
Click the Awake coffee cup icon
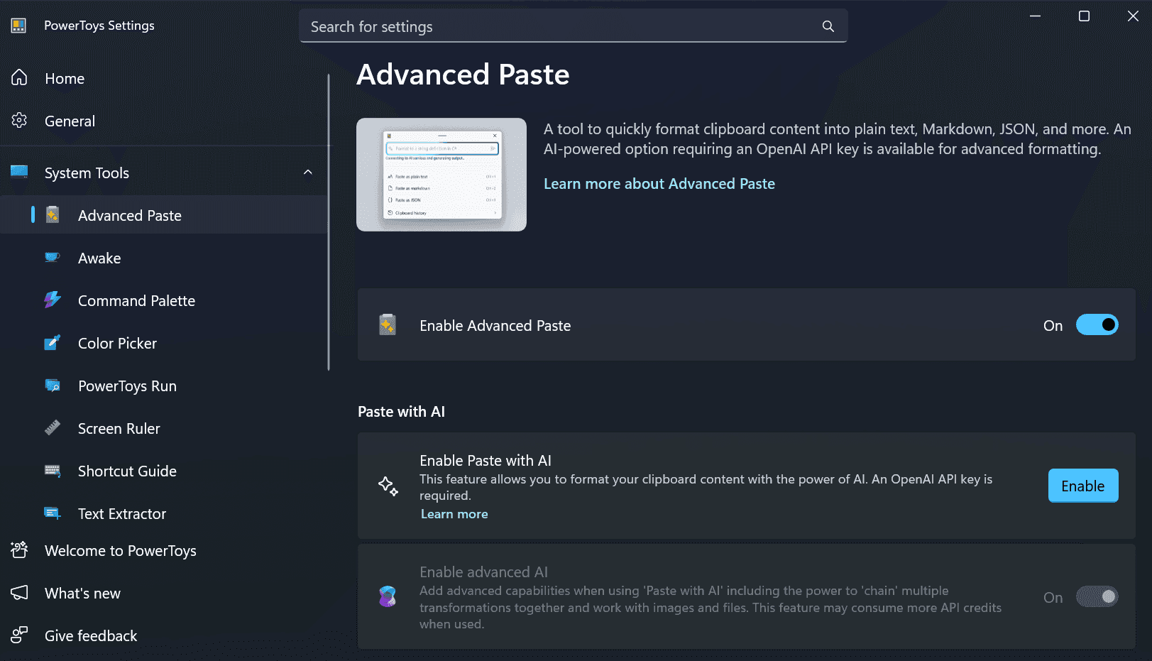pyautogui.click(x=53, y=258)
